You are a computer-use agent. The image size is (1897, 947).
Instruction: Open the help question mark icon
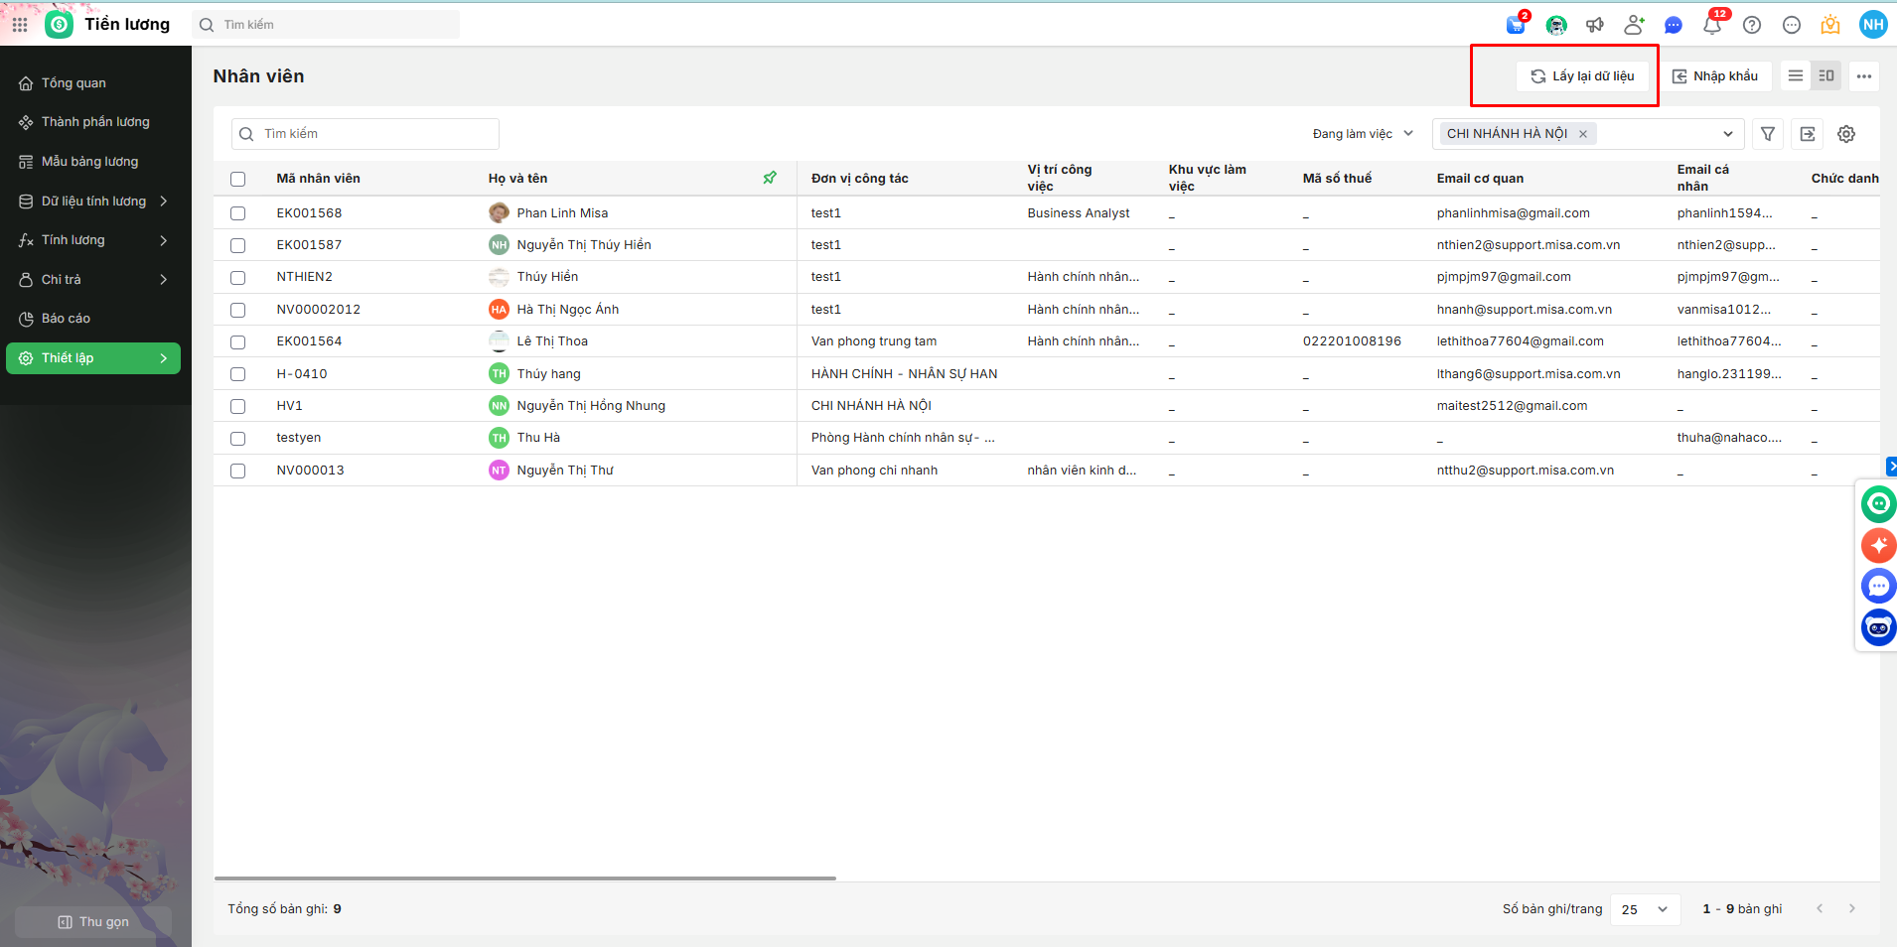pos(1752,25)
